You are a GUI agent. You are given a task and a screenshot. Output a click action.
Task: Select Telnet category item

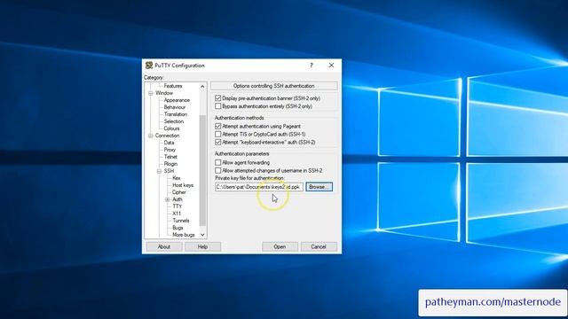170,157
